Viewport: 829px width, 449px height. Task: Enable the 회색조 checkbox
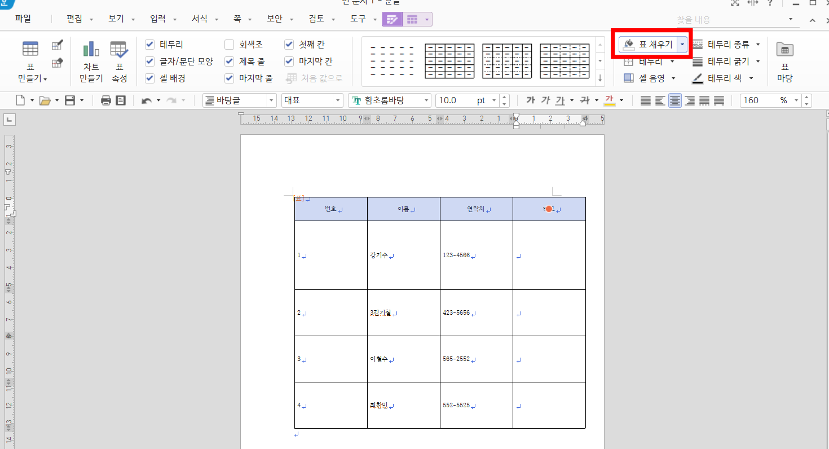(229, 45)
